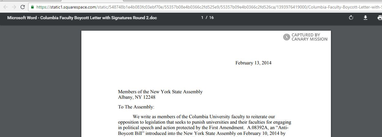Click 'Members of the New York State Assembly' line
382x137 pixels.
click(x=160, y=92)
